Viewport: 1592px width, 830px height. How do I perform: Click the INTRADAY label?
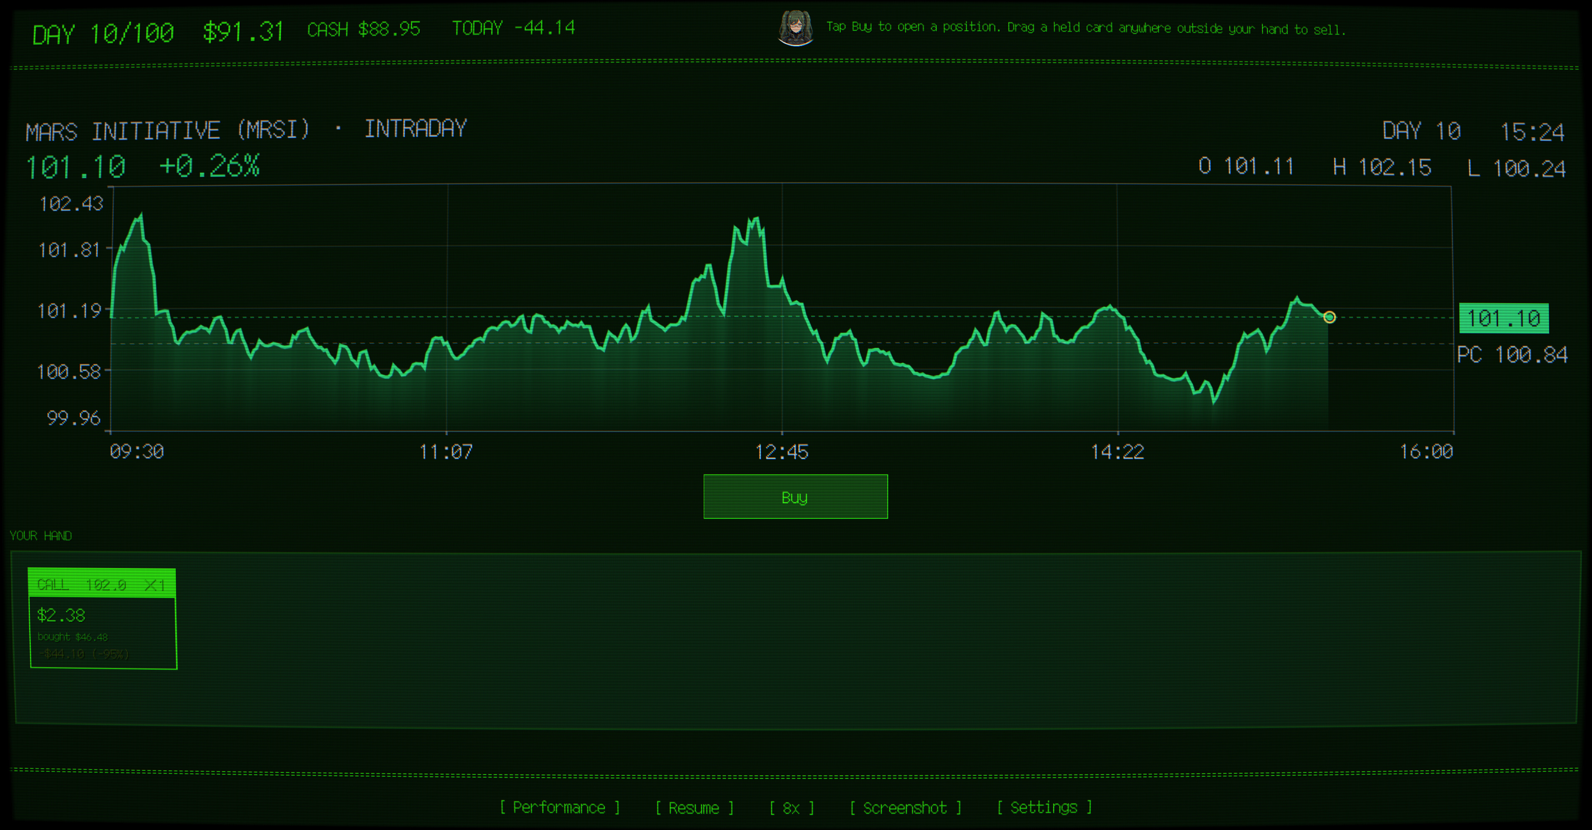click(415, 129)
